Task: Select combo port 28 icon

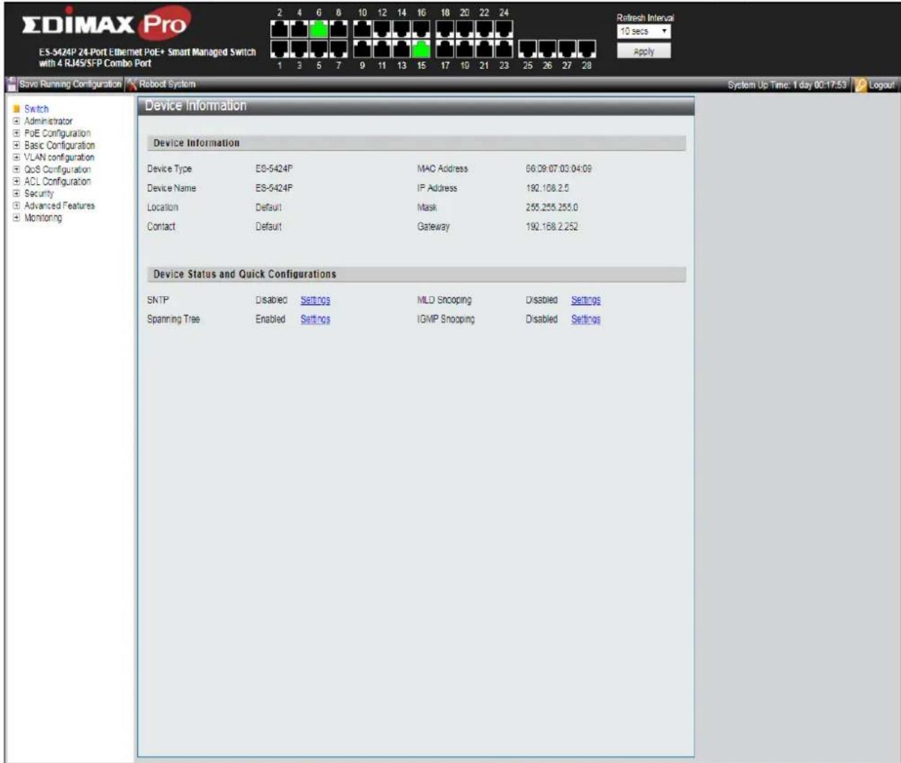Action: click(x=586, y=49)
